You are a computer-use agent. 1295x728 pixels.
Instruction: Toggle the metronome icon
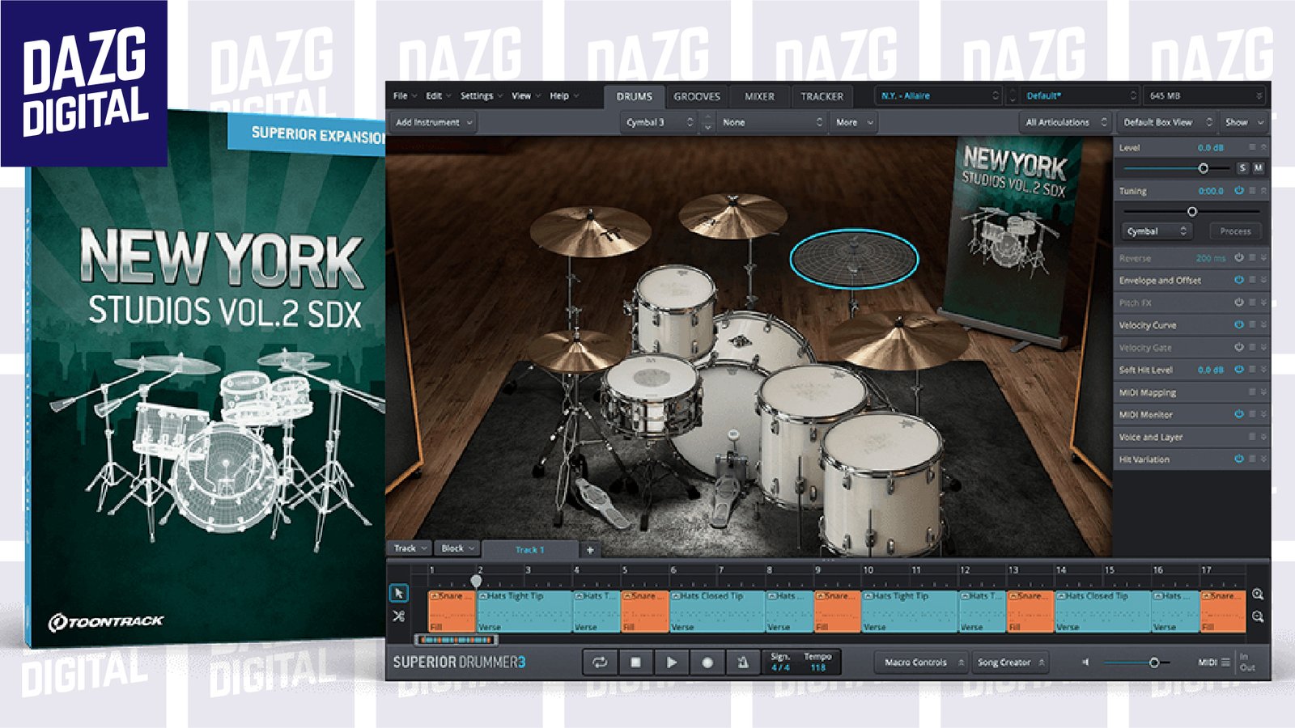click(742, 662)
